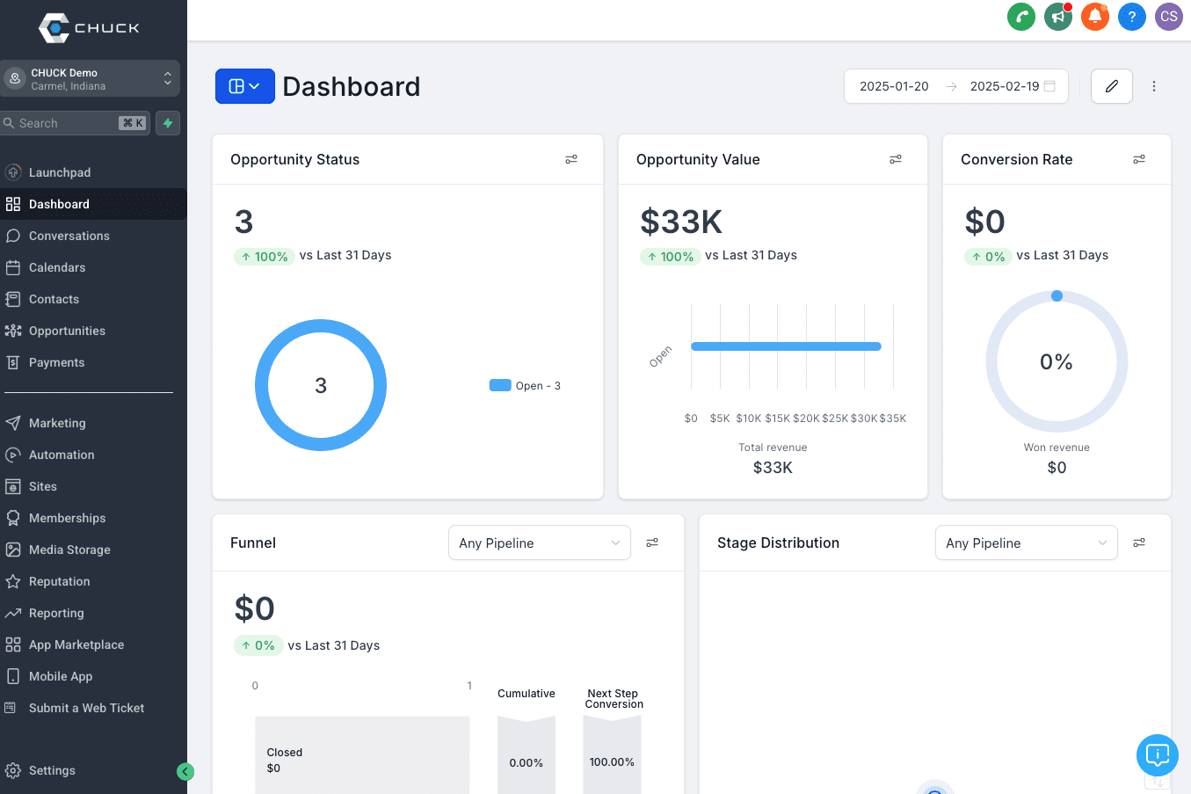Open the megaphone announcements icon
1191x794 pixels.
1058,17
